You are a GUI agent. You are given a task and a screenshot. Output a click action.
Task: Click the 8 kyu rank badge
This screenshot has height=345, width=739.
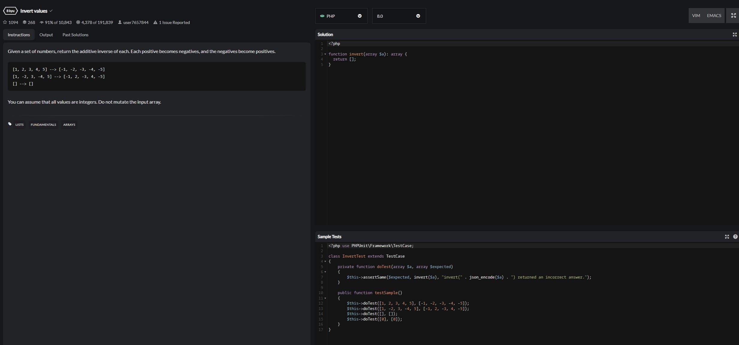click(x=10, y=11)
